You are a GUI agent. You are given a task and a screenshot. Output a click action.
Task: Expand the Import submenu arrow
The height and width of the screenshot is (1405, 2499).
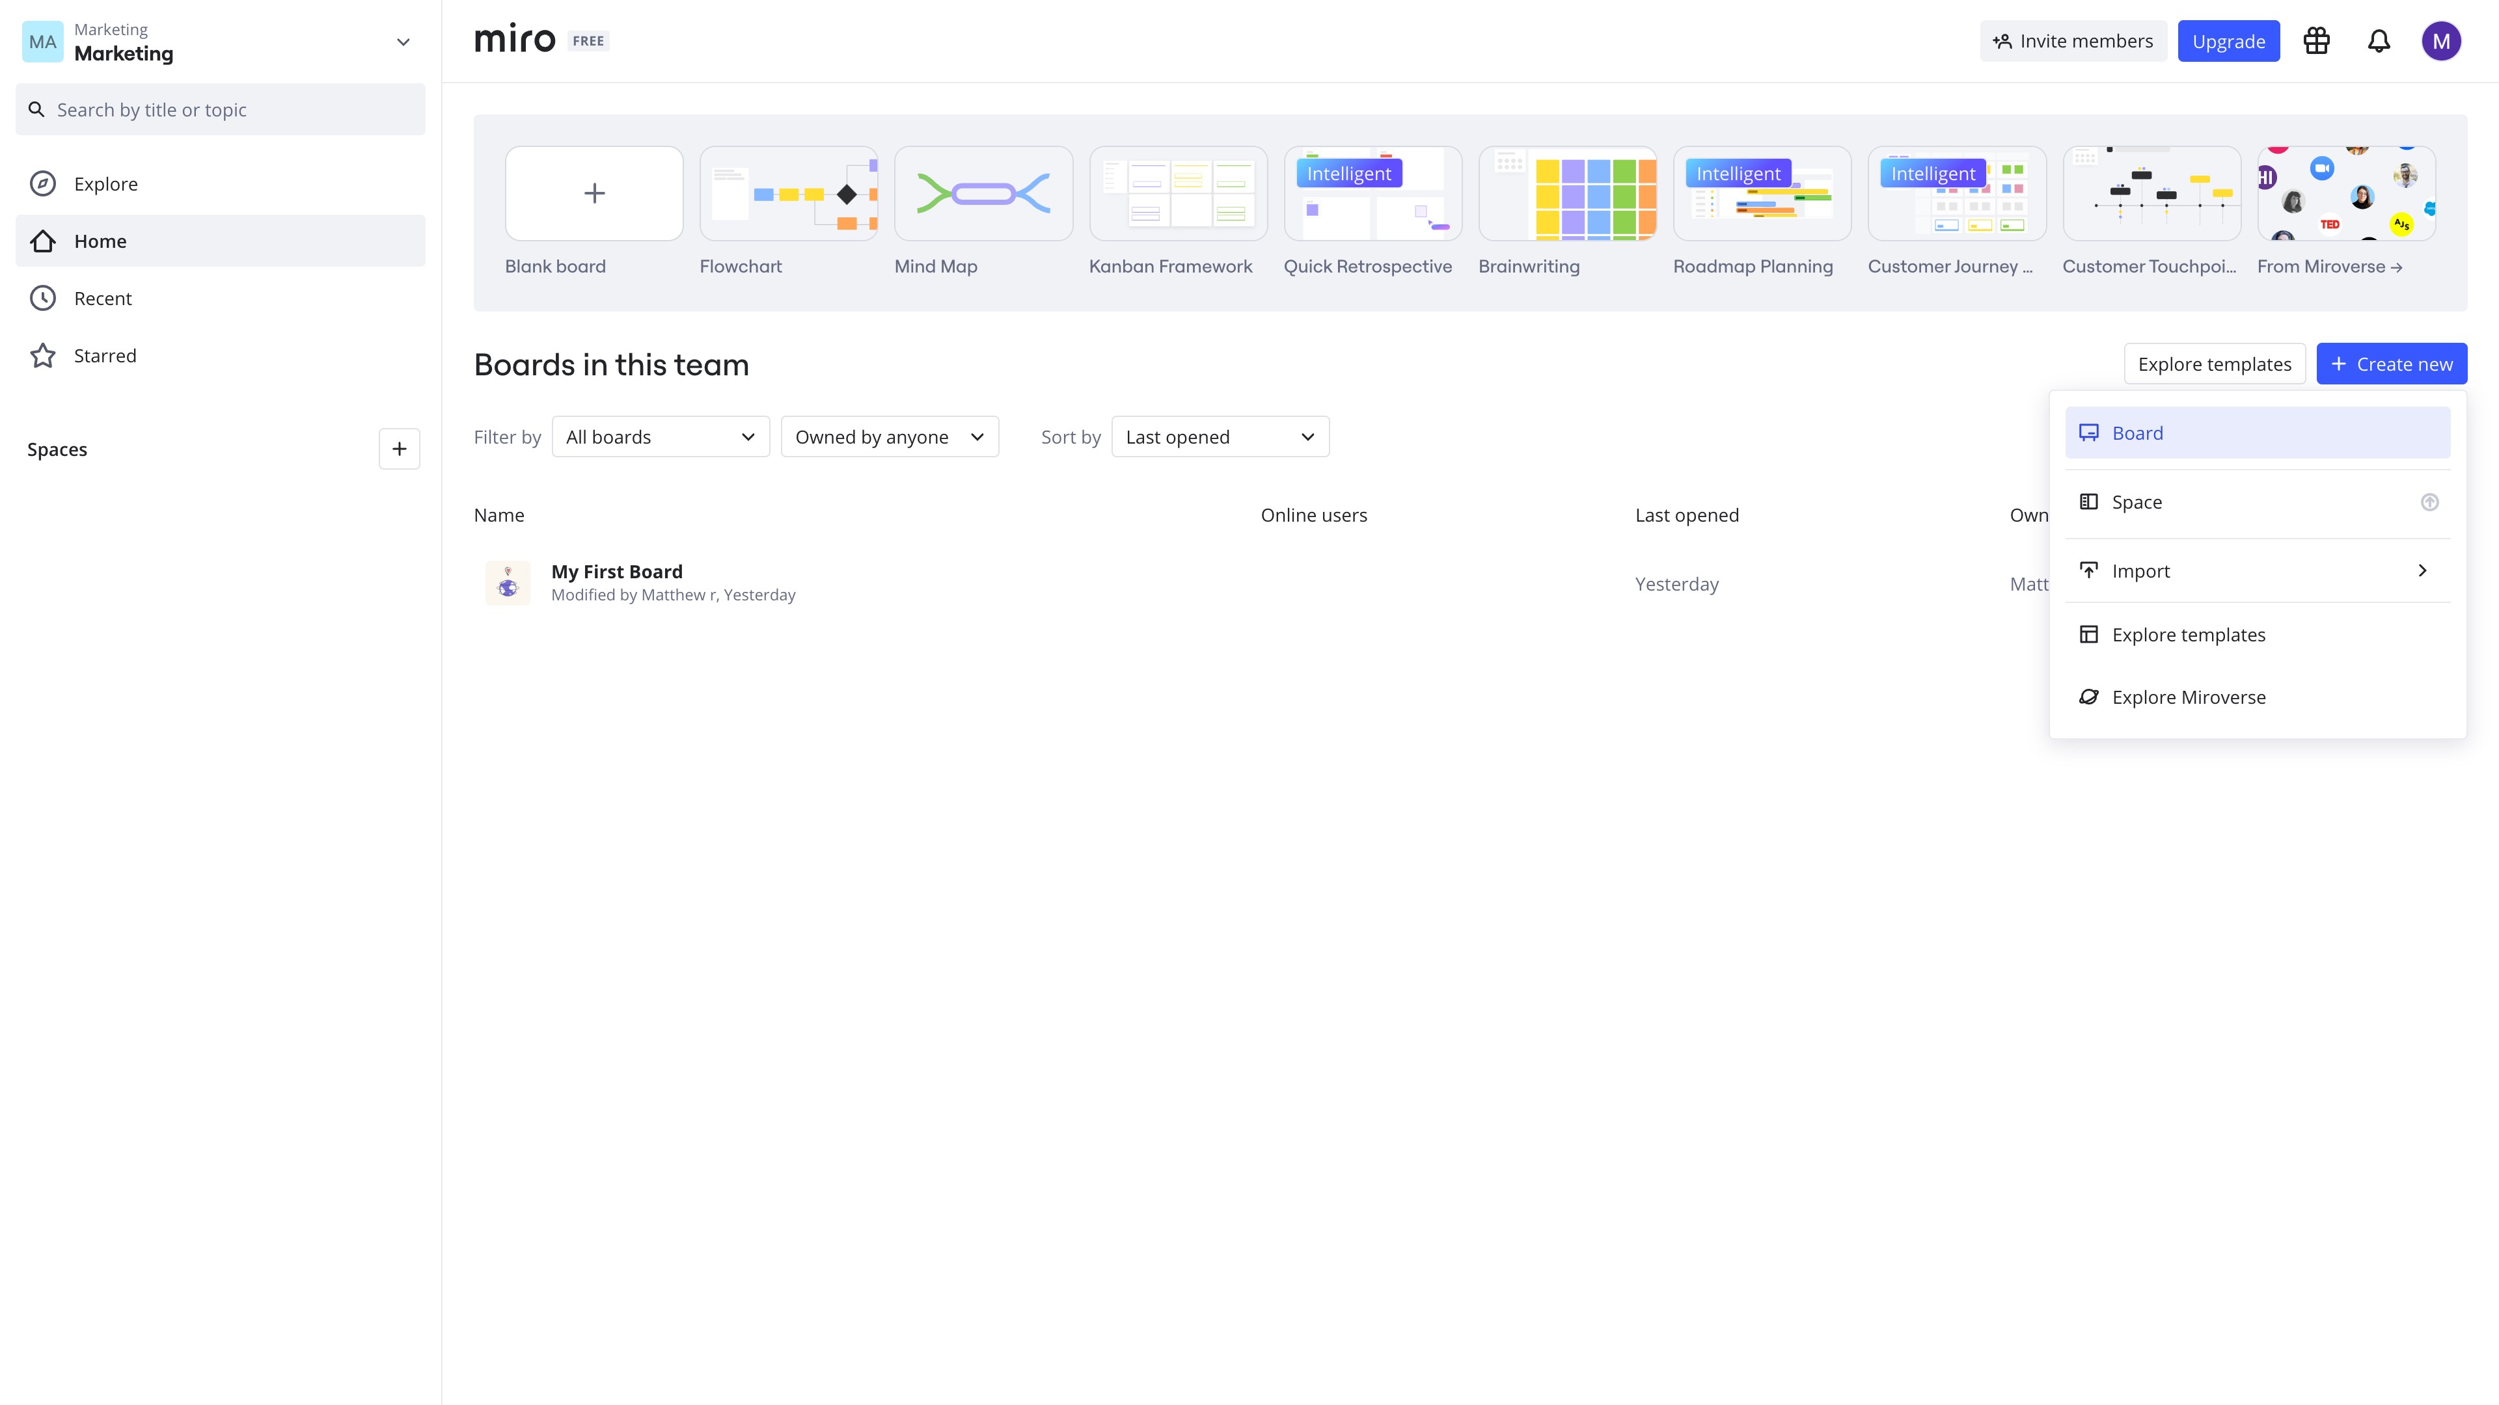pos(2422,570)
